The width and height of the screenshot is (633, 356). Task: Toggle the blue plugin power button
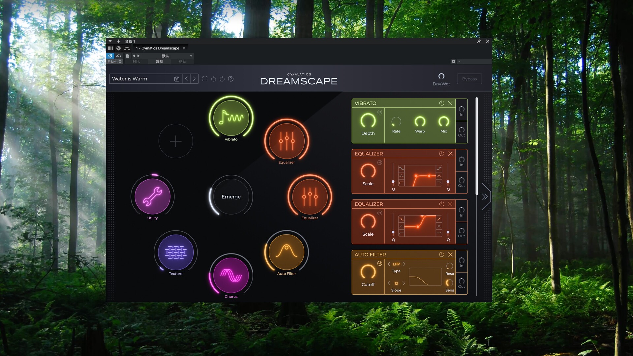click(x=110, y=56)
